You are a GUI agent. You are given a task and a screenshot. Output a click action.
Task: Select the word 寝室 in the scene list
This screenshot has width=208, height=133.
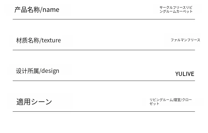click(x=177, y=100)
